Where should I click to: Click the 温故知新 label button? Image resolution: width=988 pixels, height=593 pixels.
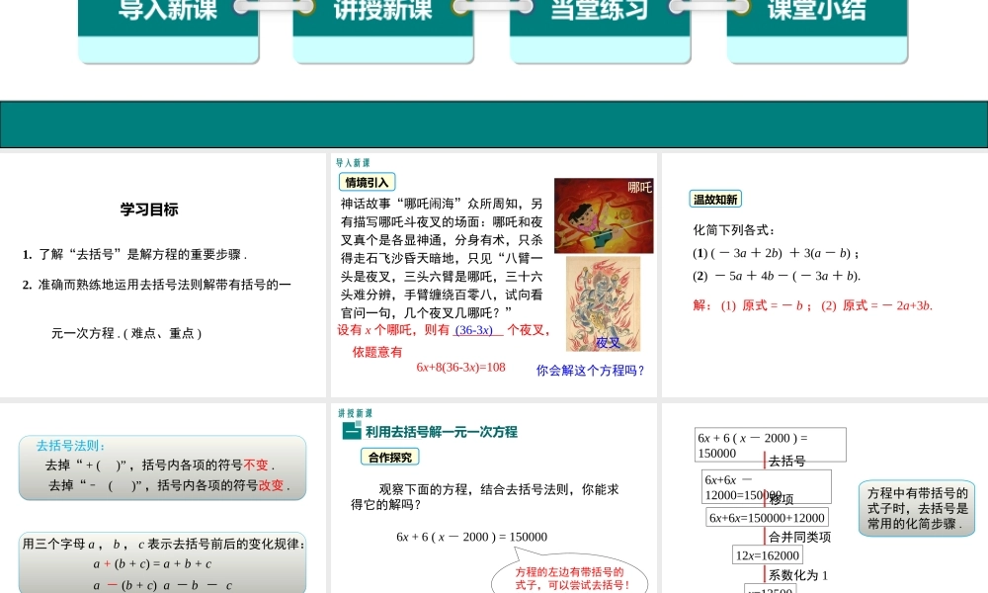(x=715, y=199)
